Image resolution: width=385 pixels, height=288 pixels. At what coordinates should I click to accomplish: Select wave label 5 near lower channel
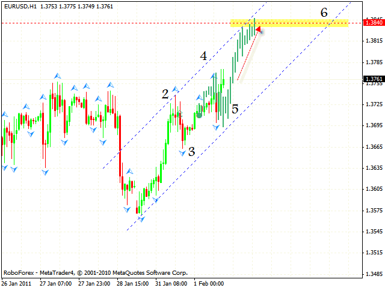click(235, 109)
